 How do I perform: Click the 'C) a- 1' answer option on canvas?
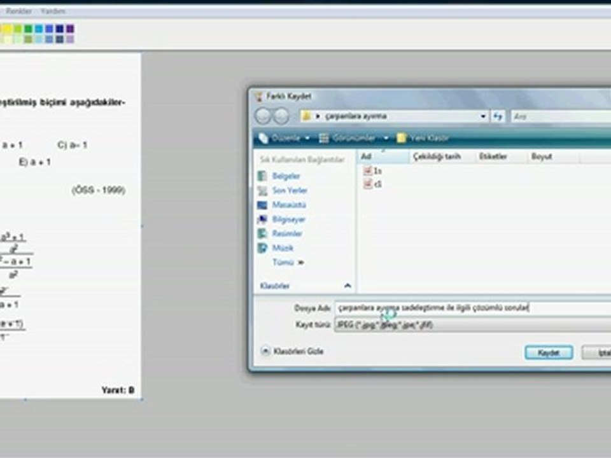coord(72,145)
